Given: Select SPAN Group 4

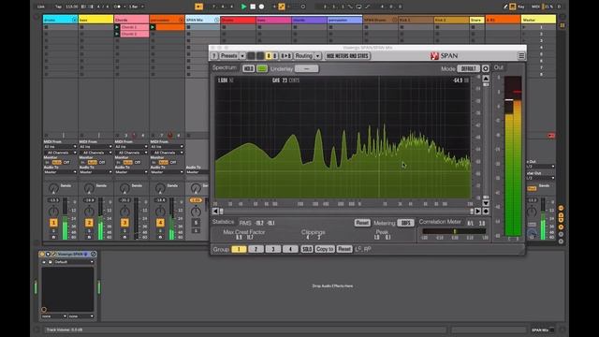Looking at the screenshot, I should pyautogui.click(x=290, y=249).
